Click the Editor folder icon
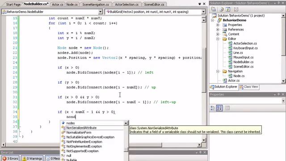Screen dimensions: 286x161 (225, 39)
